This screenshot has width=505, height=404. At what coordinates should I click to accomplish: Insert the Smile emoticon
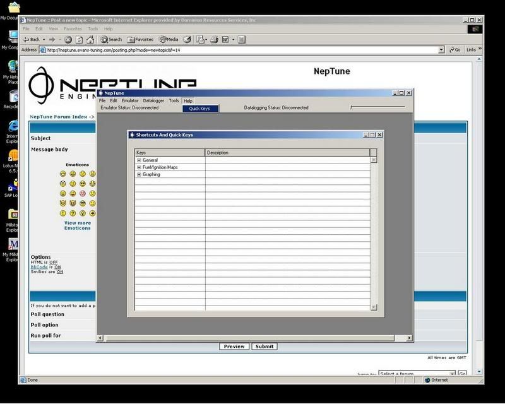pyautogui.click(x=73, y=174)
